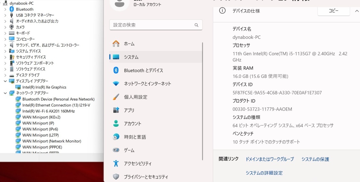Screen dimensions: 360x182
Task: Click the disk drives (ディスク ドライブ) icon
Action: coord(11,75)
